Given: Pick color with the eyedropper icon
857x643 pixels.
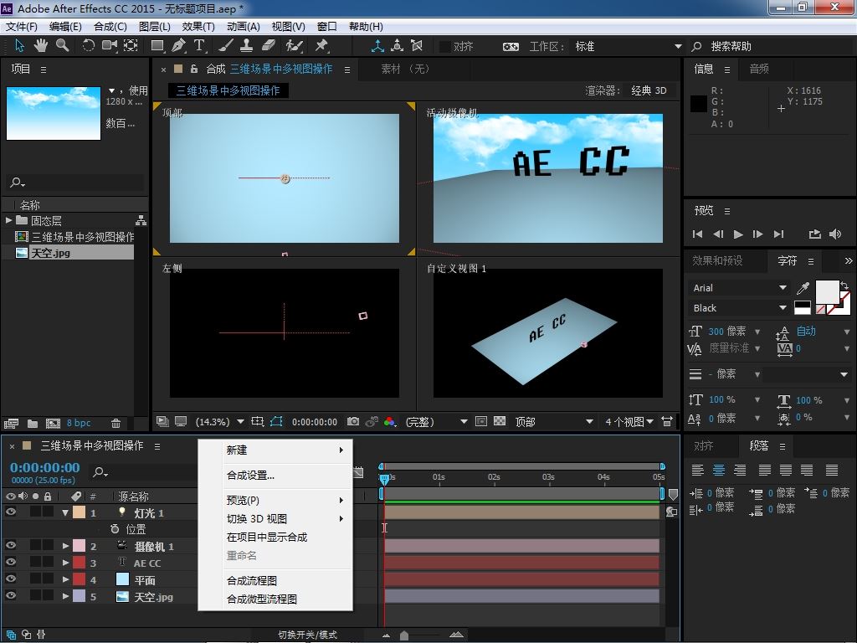Looking at the screenshot, I should coord(803,288).
